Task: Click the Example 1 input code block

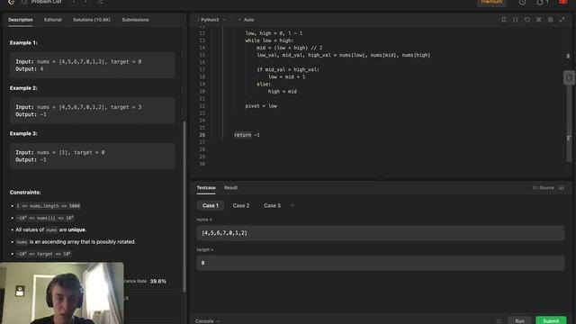Action: click(92, 66)
